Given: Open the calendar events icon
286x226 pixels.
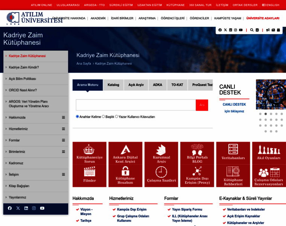Looking at the screenshot, I should pyautogui.click(x=278, y=30).
